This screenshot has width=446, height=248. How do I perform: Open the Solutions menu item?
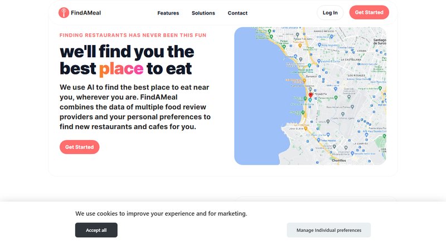coord(203,13)
